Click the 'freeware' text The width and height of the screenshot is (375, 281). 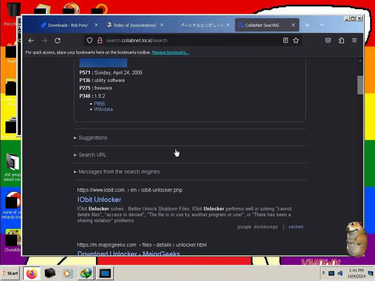pyautogui.click(x=103, y=88)
